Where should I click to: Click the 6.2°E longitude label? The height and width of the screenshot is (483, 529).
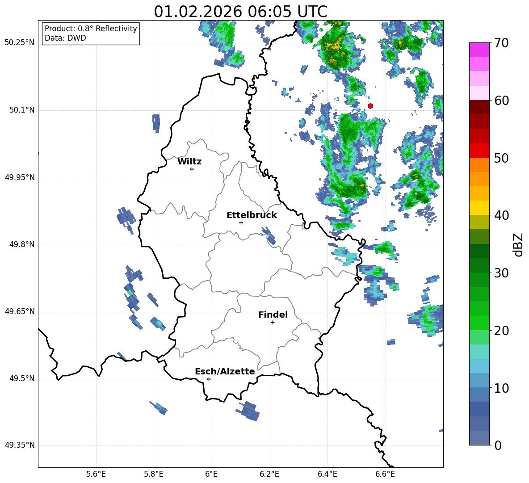point(269,474)
